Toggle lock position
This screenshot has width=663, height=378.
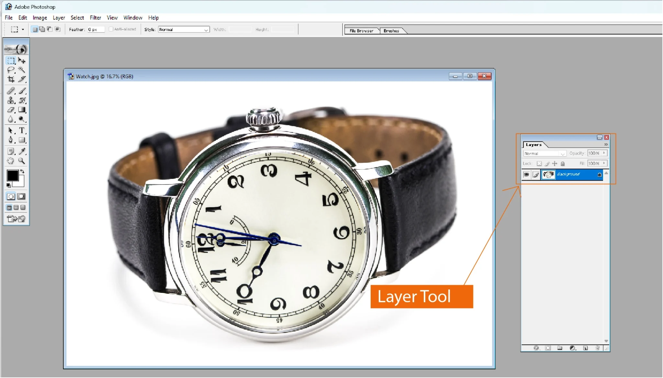click(x=555, y=164)
